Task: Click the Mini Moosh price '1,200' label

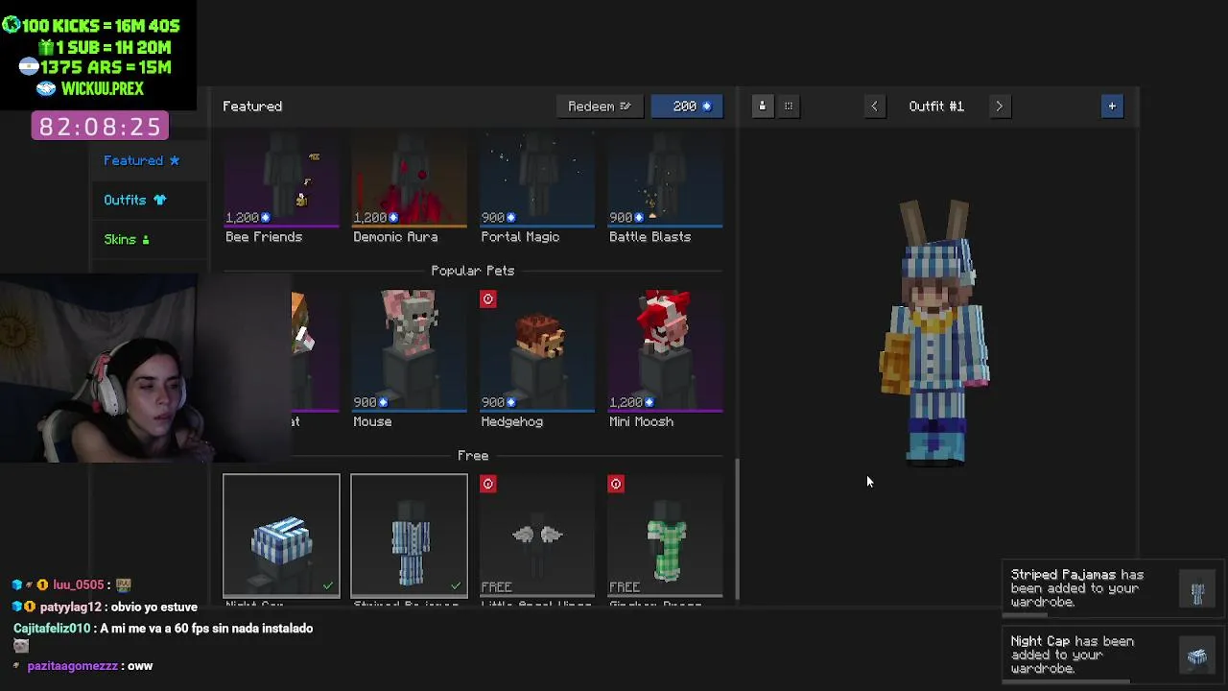Action: 631,402
